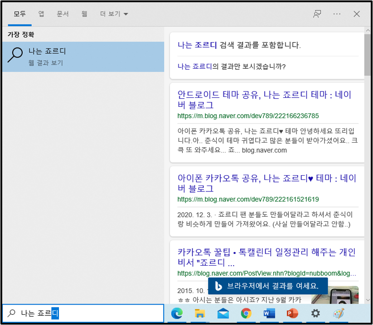The width and height of the screenshot is (373, 325).
Task: Click the phone thumbnail in last result
Action: click(335, 295)
